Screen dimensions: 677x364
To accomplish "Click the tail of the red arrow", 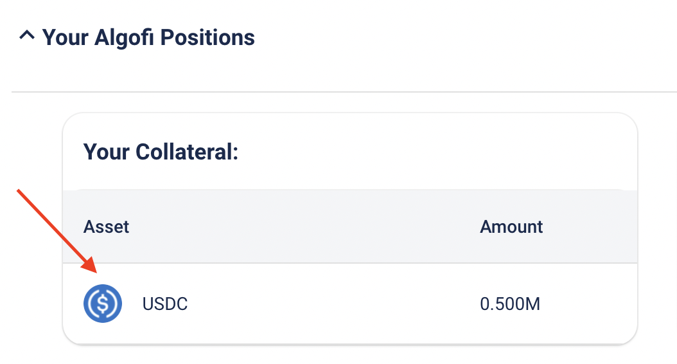I will tap(21, 193).
